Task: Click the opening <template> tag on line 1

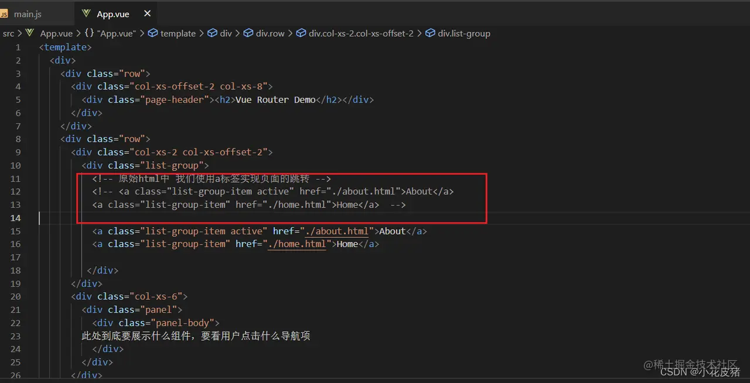Action: pyautogui.click(x=66, y=47)
